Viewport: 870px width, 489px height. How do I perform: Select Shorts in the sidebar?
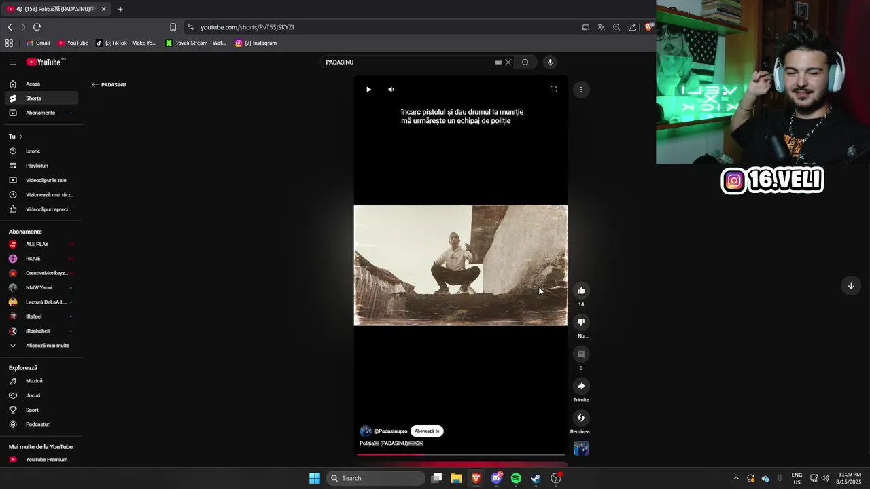(x=41, y=98)
